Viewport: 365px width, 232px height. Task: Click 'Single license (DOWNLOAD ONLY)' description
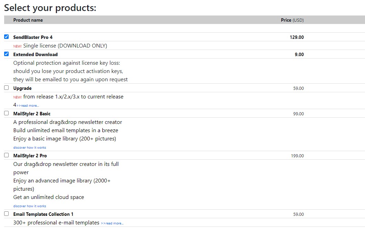click(65, 46)
